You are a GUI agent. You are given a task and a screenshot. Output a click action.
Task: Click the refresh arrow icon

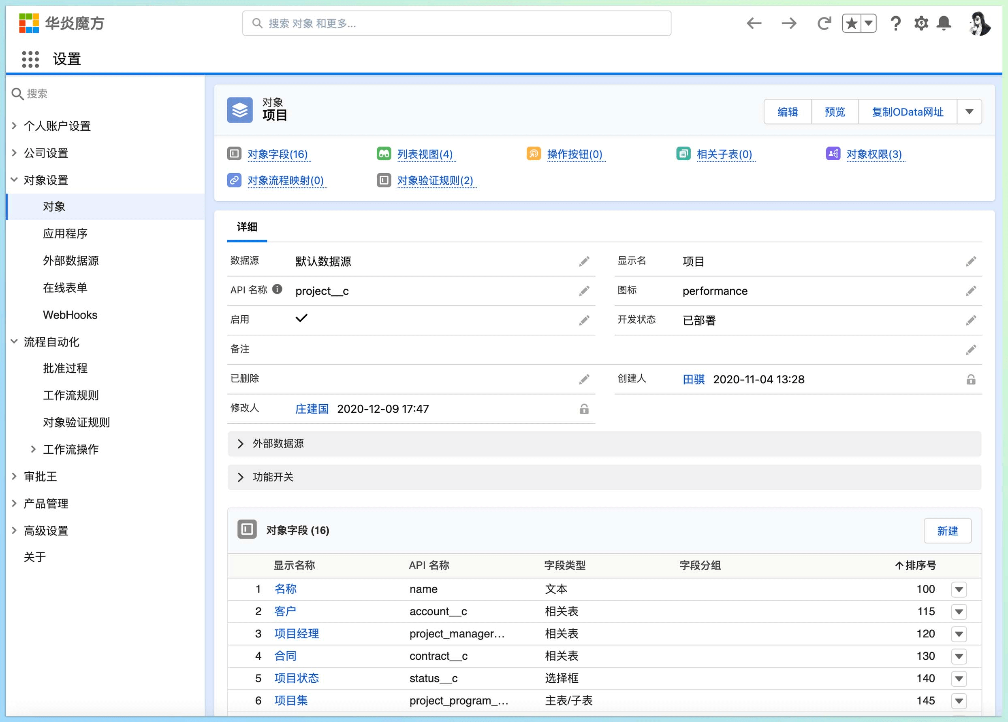click(x=824, y=23)
